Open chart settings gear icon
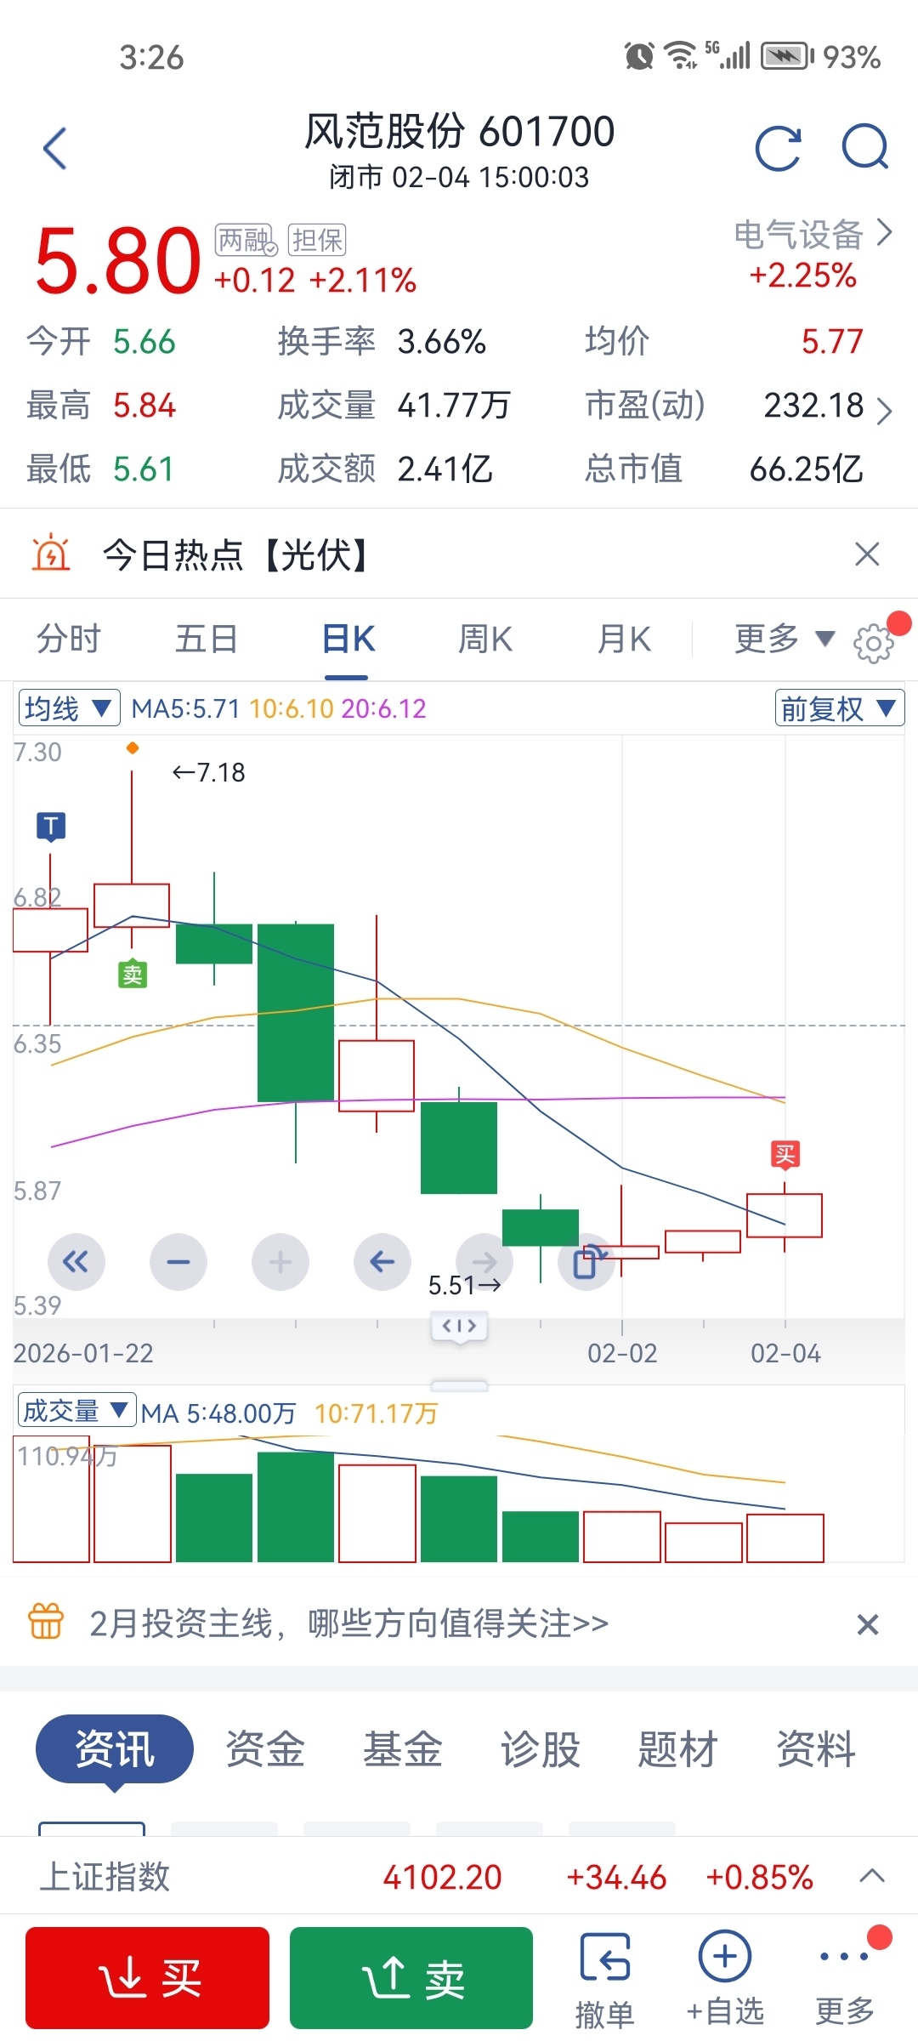 pos(874,643)
